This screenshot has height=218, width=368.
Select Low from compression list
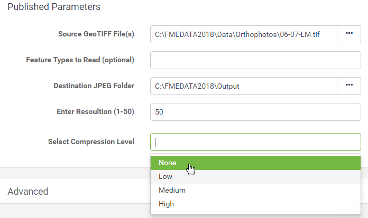255,176
